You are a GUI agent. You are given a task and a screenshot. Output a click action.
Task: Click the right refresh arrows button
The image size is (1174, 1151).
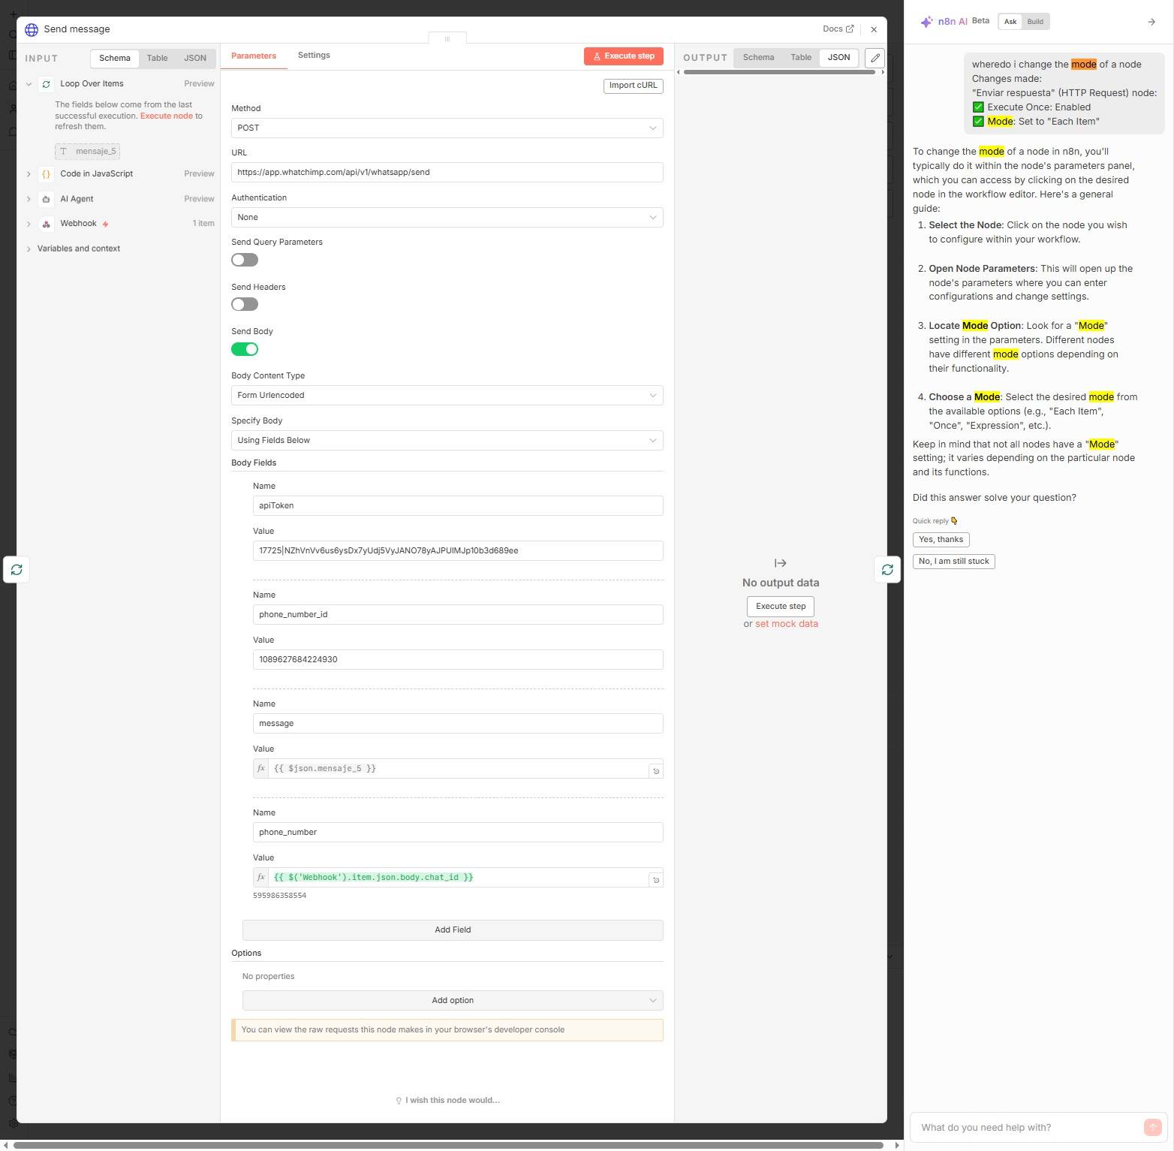pos(887,570)
